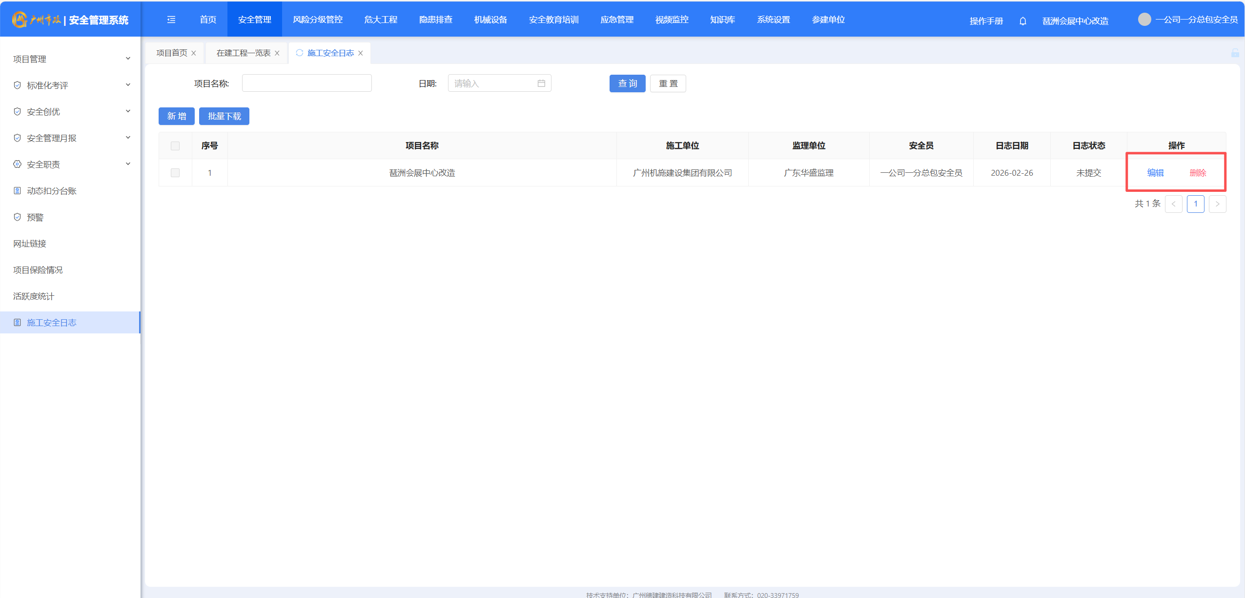Click the notification bell icon
The image size is (1245, 598).
[1022, 21]
